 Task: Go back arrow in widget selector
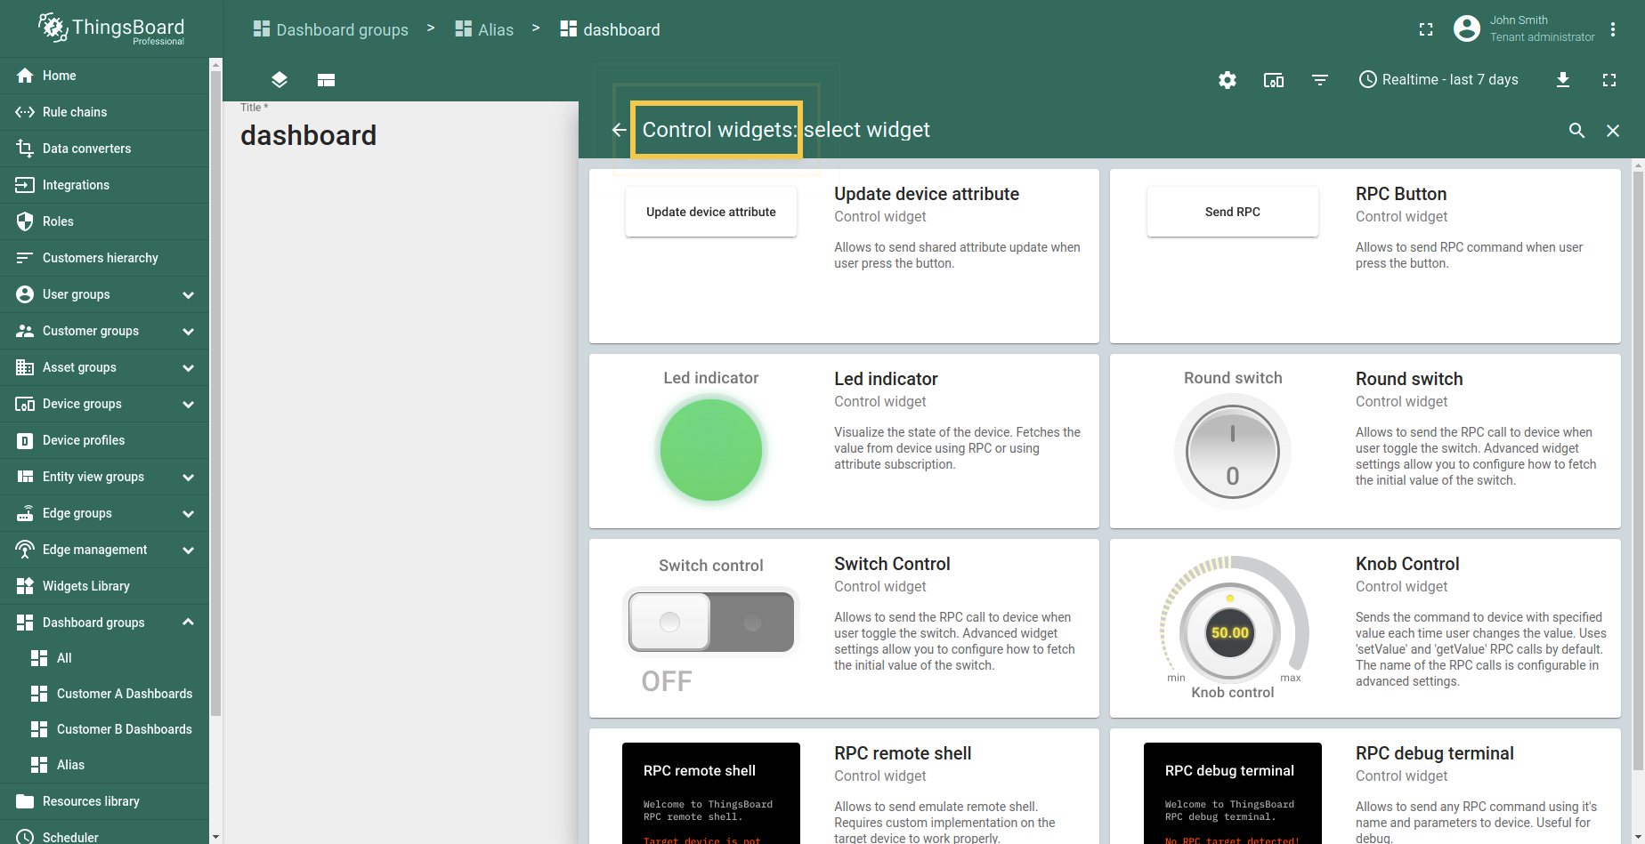coord(620,130)
